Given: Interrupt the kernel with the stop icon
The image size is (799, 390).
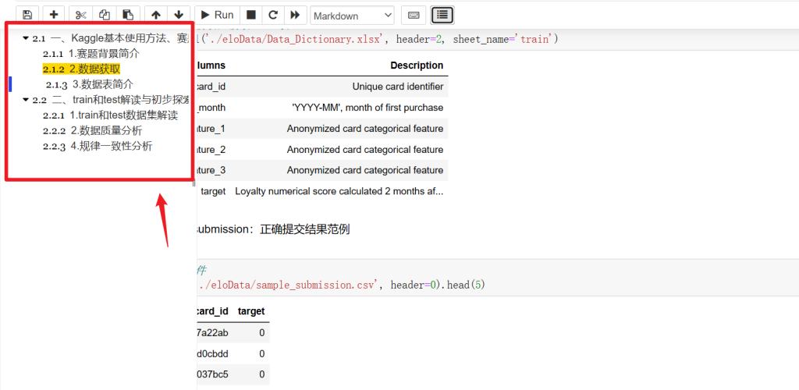Looking at the screenshot, I should coord(250,15).
